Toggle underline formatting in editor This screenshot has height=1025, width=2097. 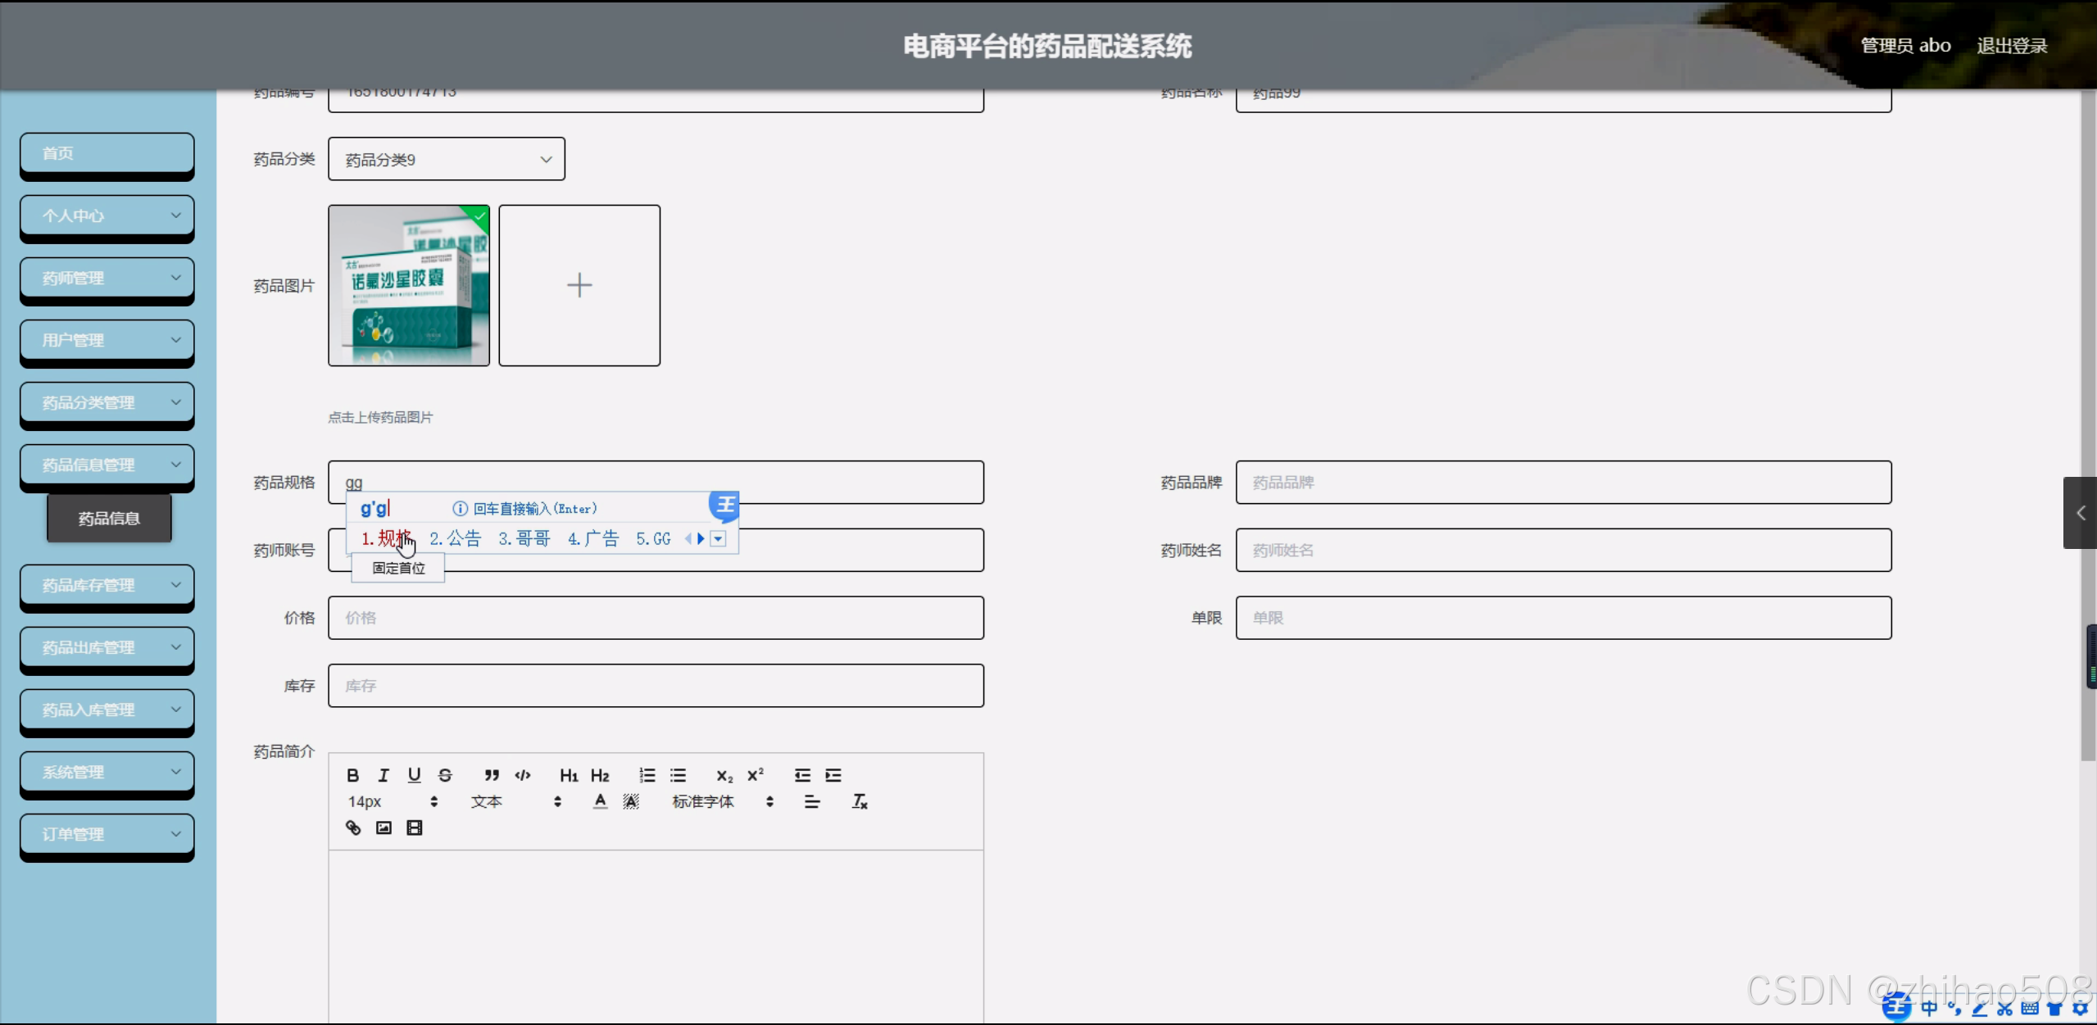coord(414,775)
